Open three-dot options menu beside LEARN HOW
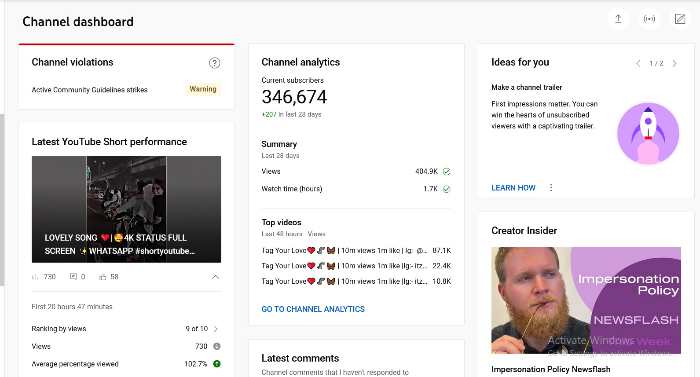This screenshot has width=700, height=377. [551, 188]
